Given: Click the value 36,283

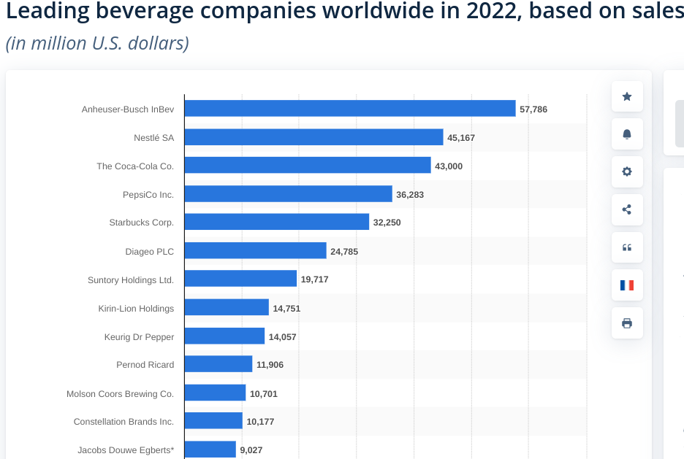Looking at the screenshot, I should pos(410,195).
